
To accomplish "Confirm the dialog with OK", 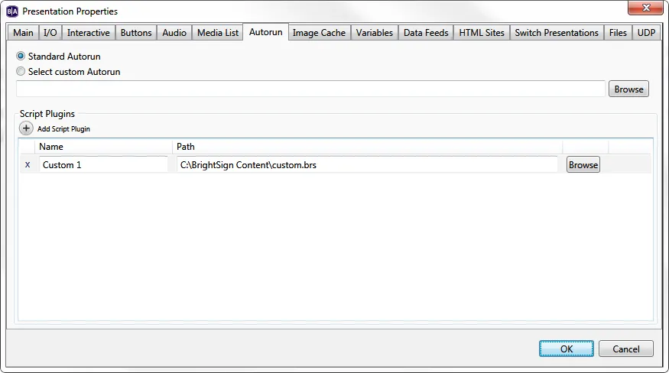I will (x=567, y=349).
